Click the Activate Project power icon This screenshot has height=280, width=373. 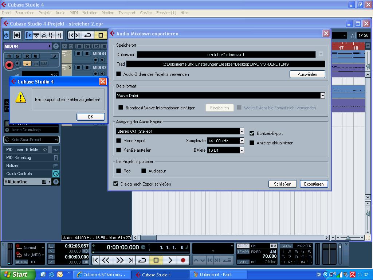point(6,35)
